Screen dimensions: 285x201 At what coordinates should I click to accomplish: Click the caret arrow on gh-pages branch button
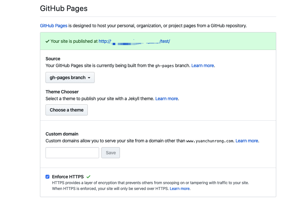point(89,78)
